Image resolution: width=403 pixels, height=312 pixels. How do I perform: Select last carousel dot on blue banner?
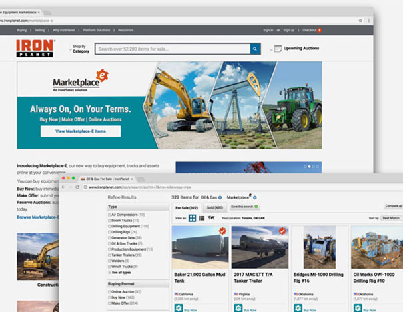(318, 167)
